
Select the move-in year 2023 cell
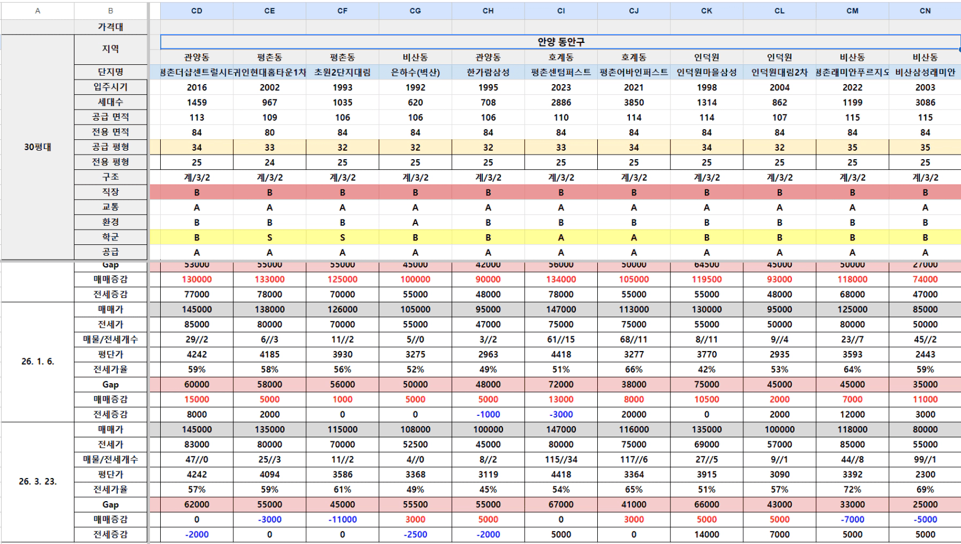point(561,87)
